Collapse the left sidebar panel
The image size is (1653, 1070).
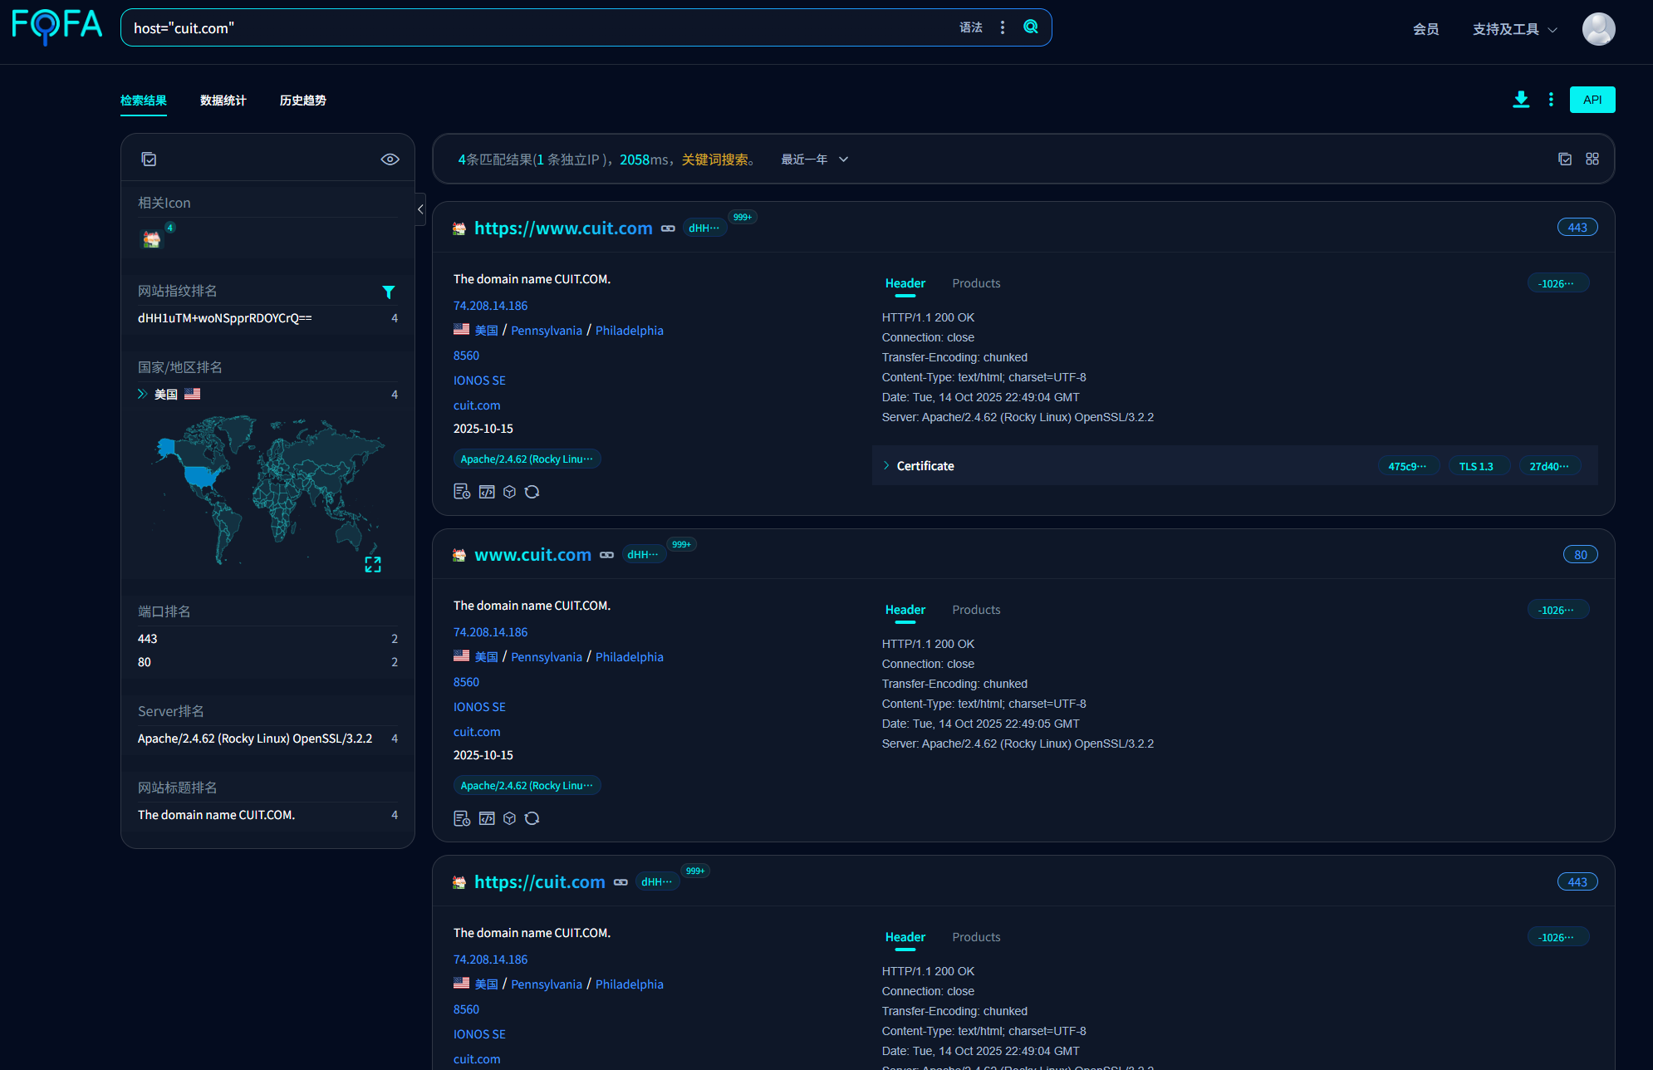pos(420,209)
